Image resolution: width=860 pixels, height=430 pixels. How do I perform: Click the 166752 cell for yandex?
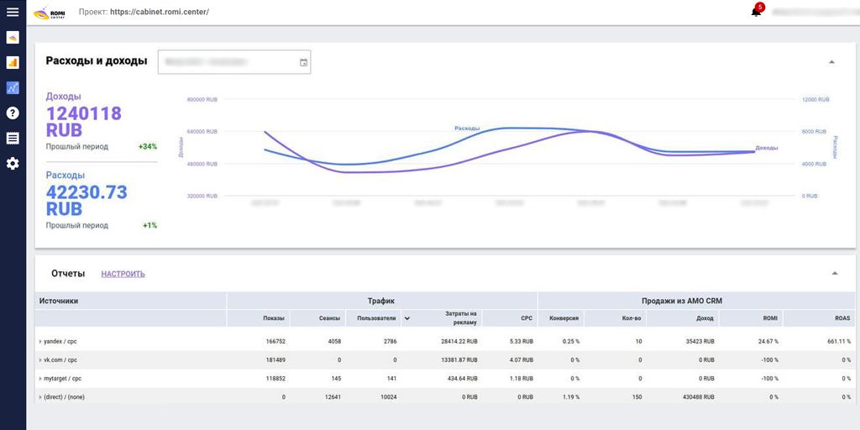(275, 341)
